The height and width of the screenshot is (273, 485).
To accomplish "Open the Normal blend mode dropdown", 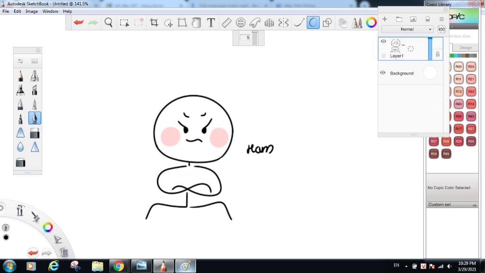I will coord(407,29).
